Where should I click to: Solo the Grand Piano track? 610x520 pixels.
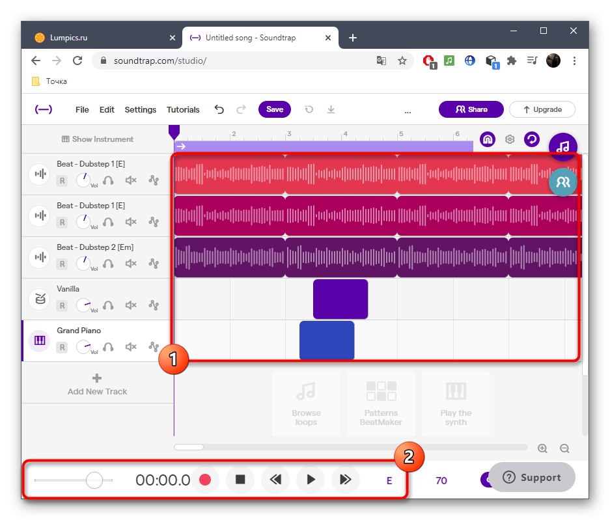point(108,347)
